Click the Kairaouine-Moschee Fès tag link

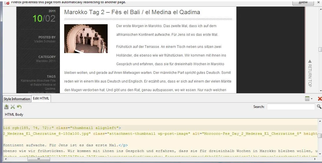coord(38,80)
